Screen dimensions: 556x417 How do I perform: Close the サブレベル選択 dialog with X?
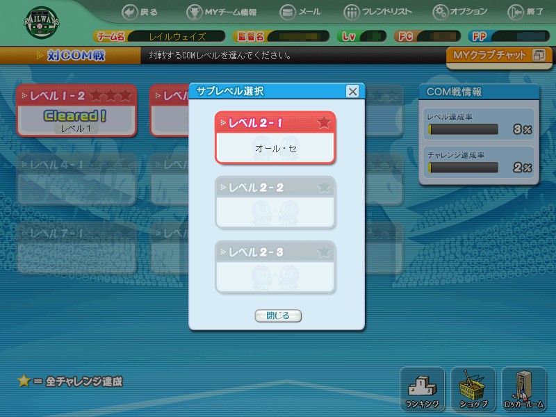pos(352,91)
